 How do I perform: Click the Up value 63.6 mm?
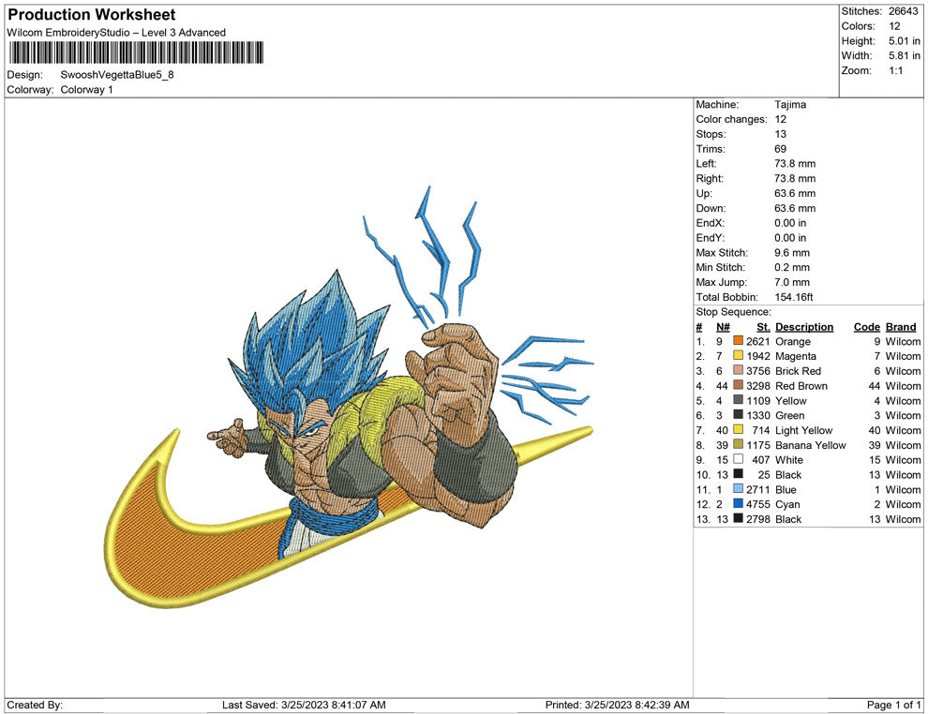795,193
